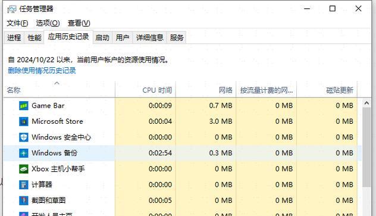The image size is (376, 216).
Task: Click the 任务管理器 window title text
Action: click(x=36, y=9)
